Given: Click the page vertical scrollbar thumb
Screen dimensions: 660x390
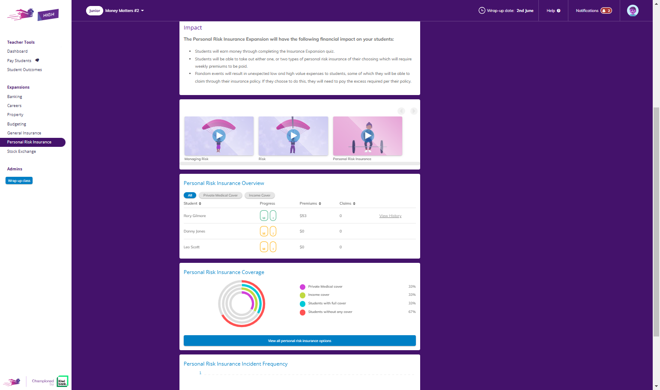Looking at the screenshot, I should (656, 222).
